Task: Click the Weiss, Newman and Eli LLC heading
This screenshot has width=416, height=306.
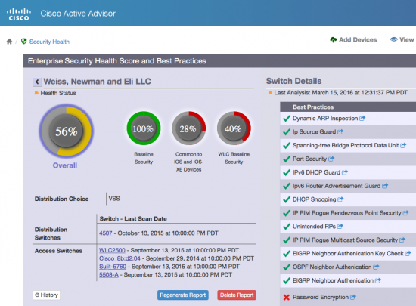Action: 97,82
